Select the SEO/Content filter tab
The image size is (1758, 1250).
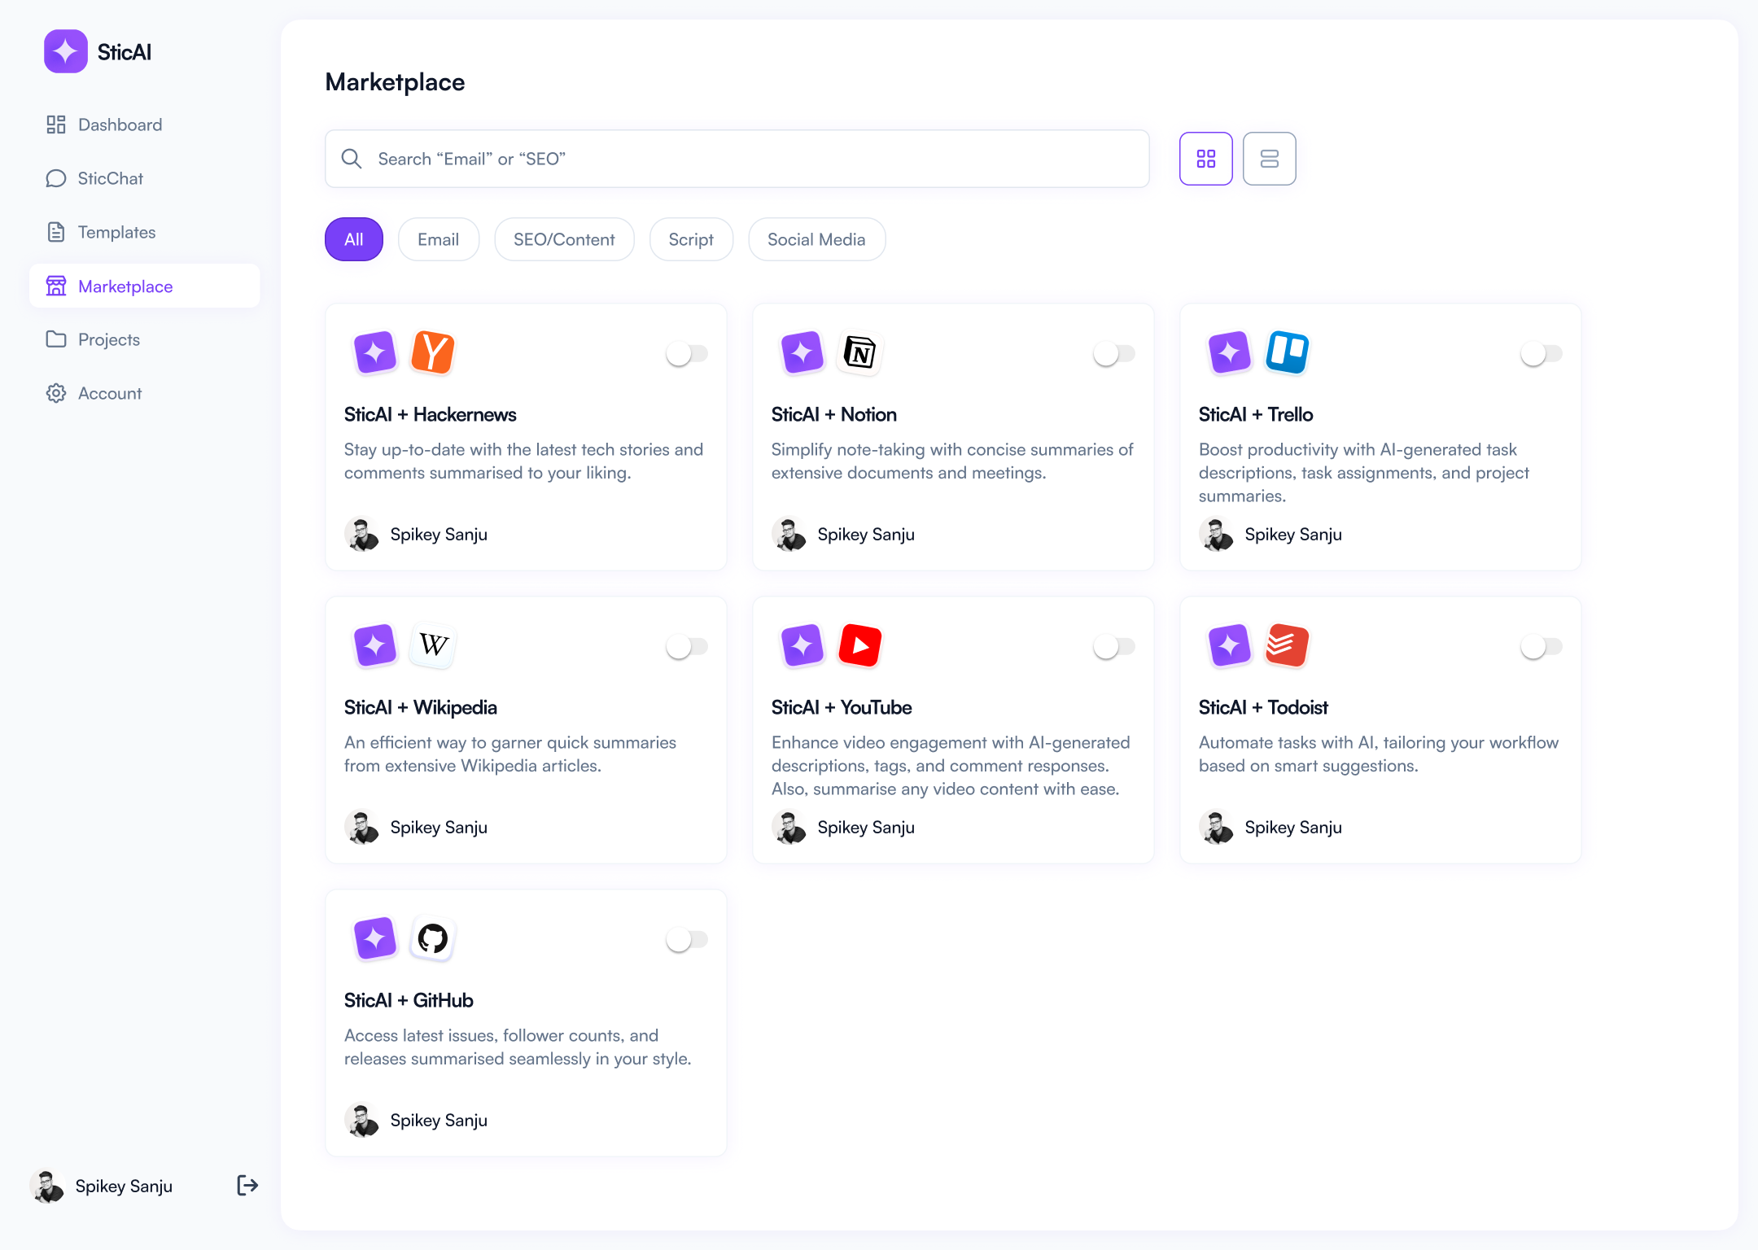[562, 239]
